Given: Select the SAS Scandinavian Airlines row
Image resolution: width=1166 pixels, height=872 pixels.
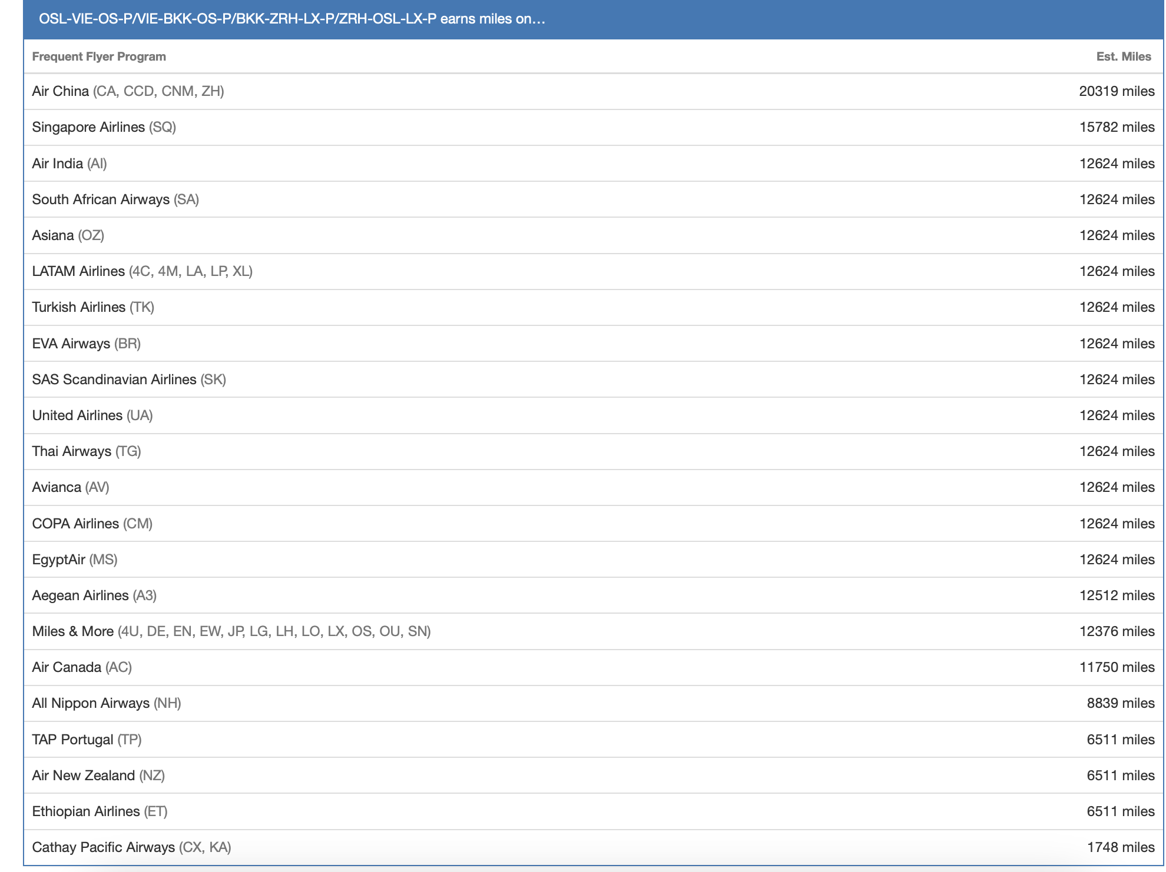Looking at the screenshot, I should pyautogui.click(x=594, y=380).
